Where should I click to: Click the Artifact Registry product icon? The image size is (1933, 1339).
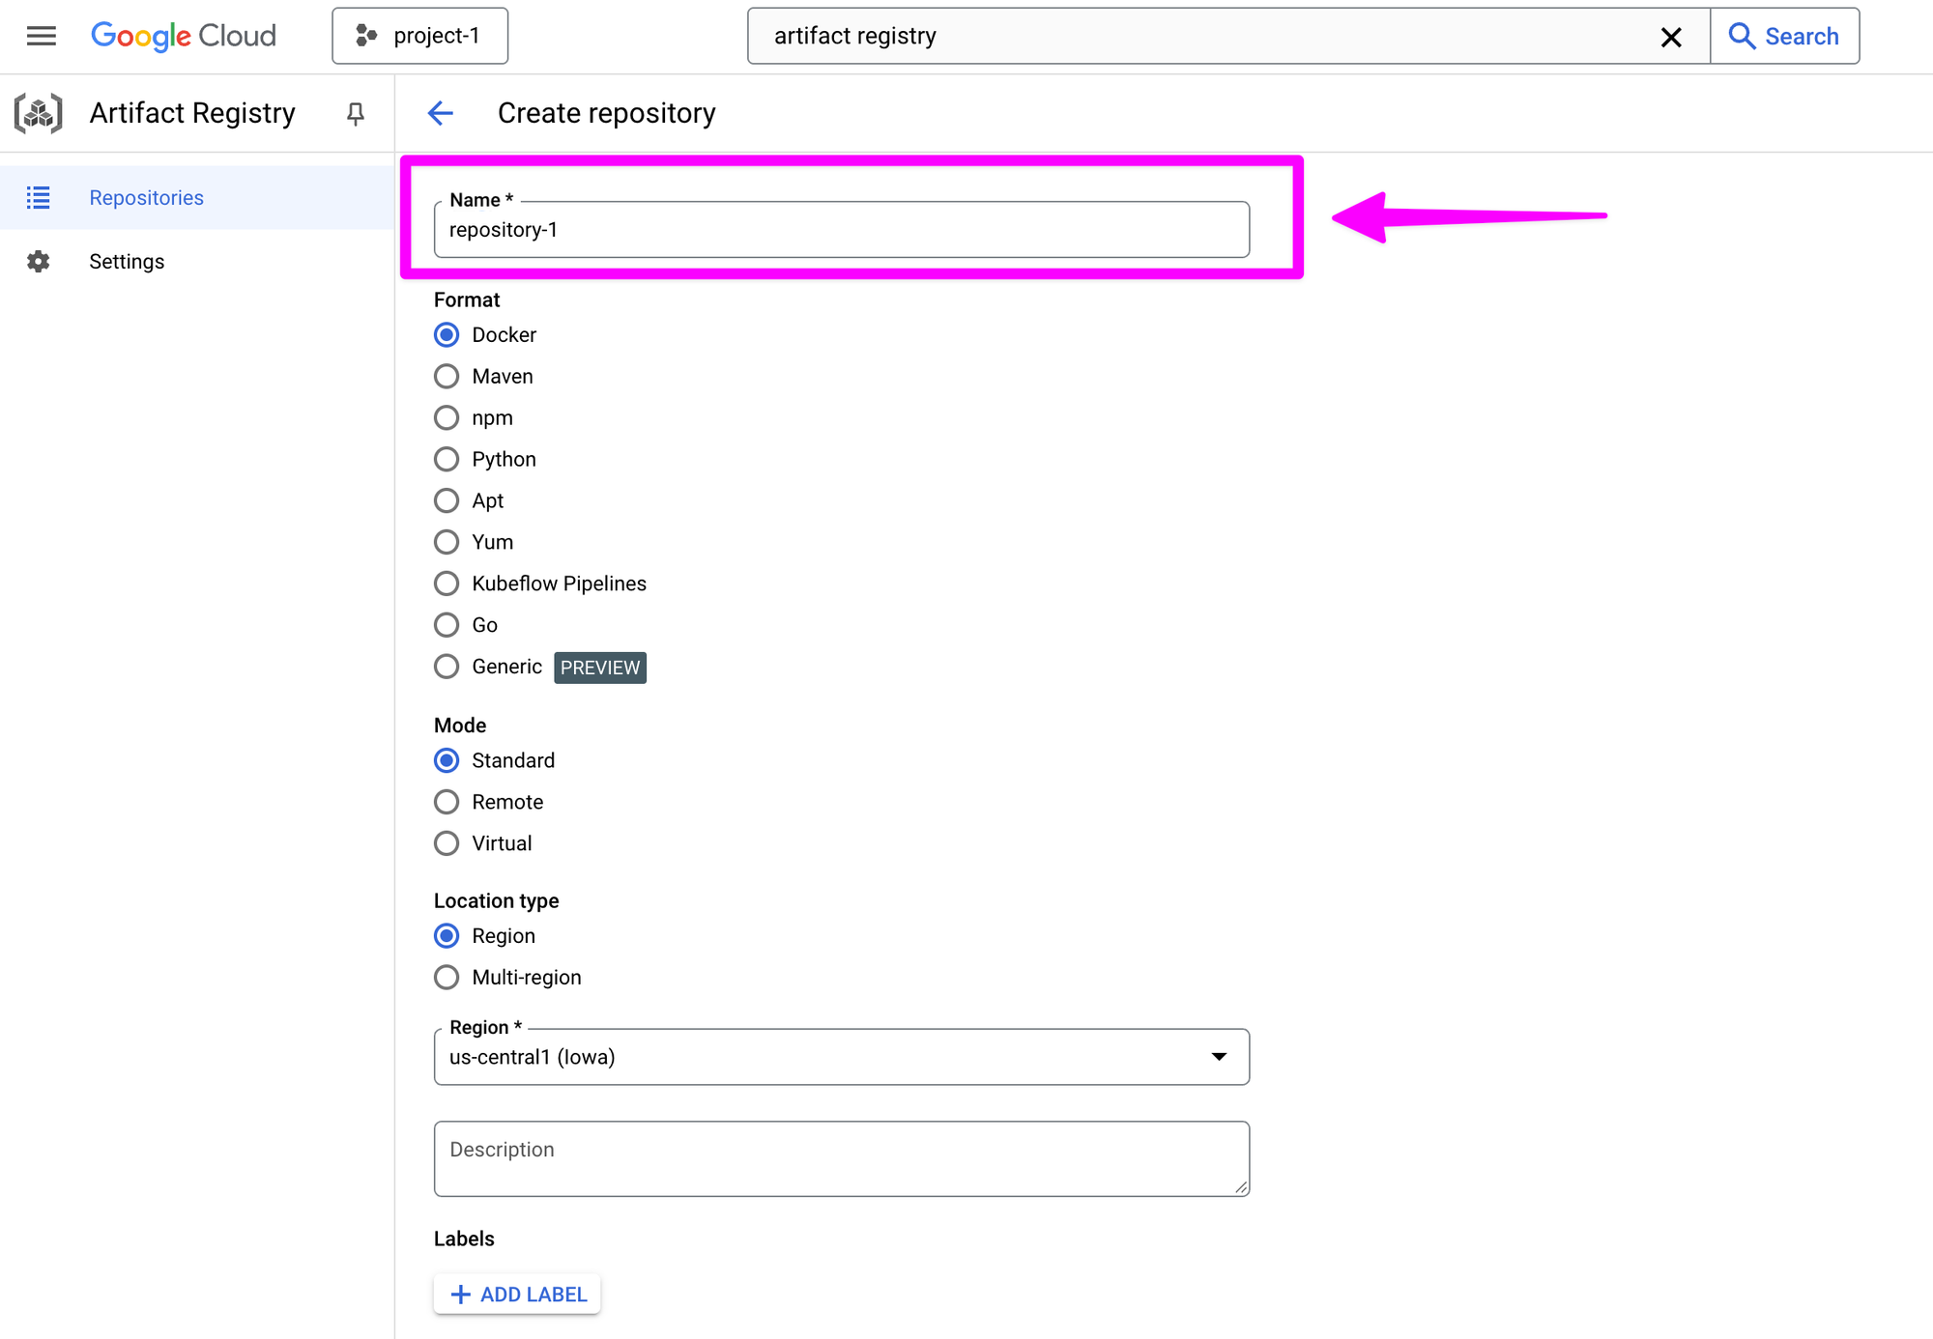(x=39, y=113)
